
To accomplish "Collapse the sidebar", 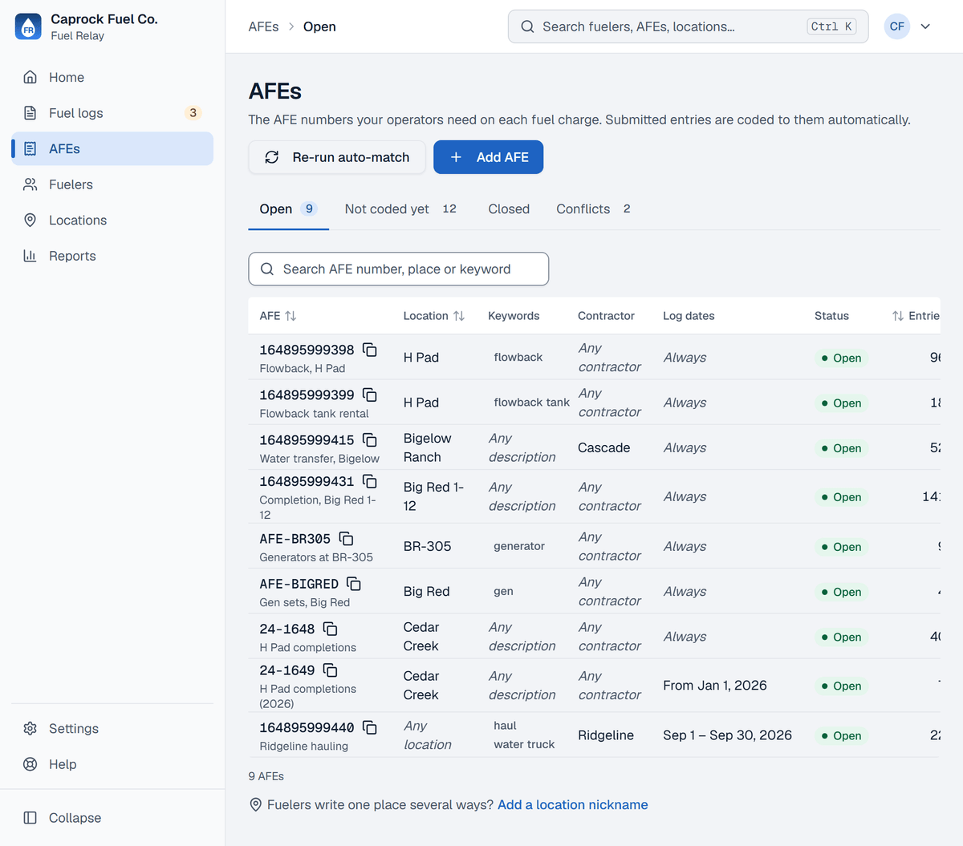I will (112, 818).
